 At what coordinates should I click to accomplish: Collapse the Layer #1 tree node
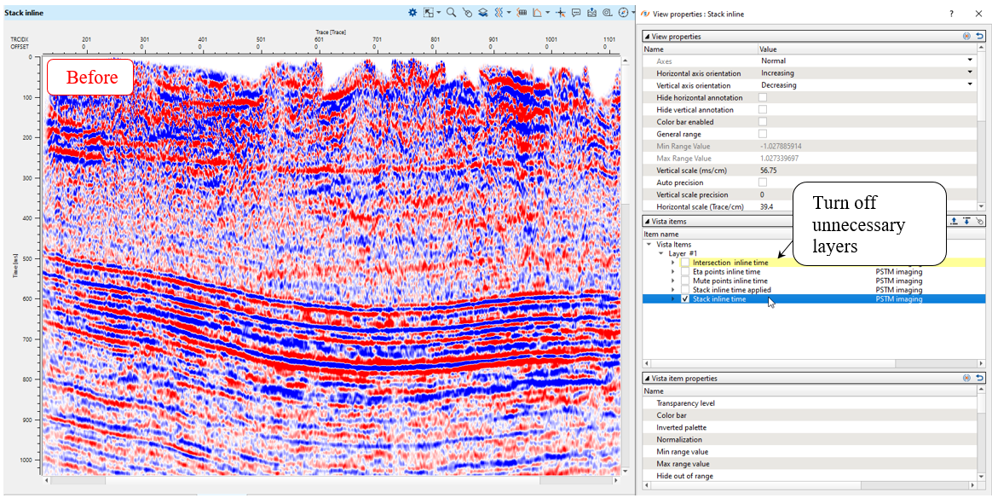660,253
